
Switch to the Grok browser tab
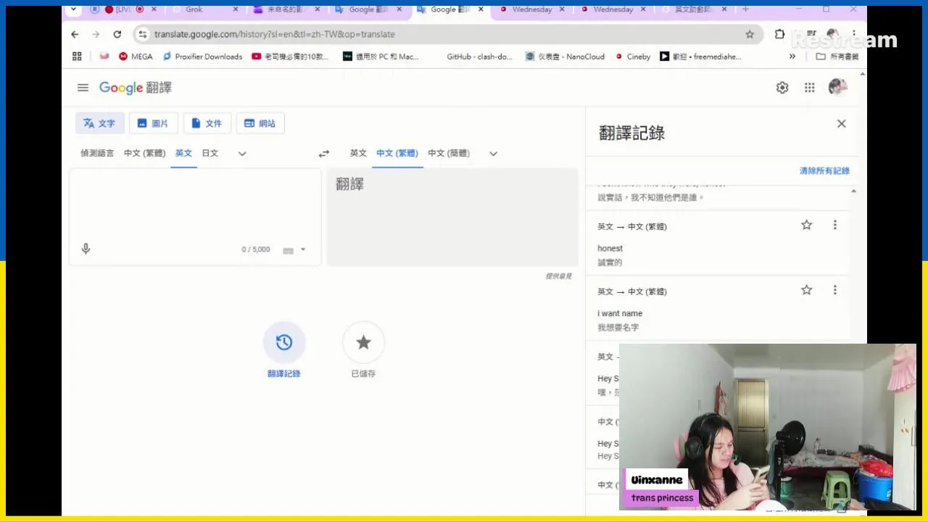pos(194,9)
